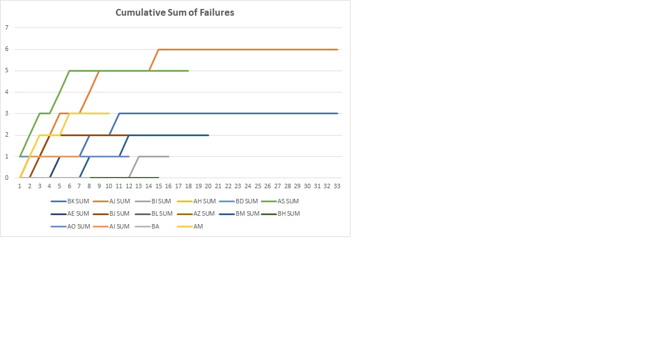
Task: Select the AZ SUM legend entry
Action: pos(204,213)
